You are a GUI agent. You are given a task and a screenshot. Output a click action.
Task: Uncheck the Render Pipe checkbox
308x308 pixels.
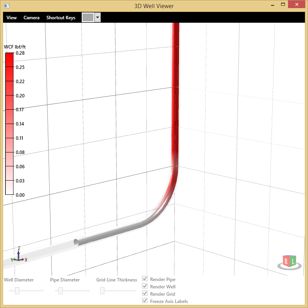pyautogui.click(x=145, y=279)
